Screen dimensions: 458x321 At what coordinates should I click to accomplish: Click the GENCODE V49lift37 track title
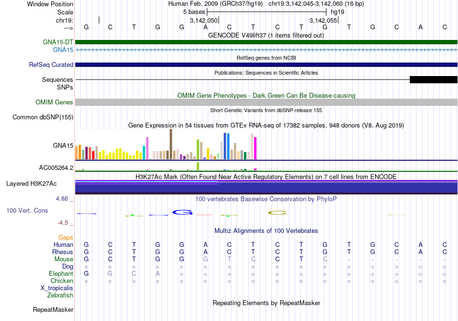click(266, 36)
